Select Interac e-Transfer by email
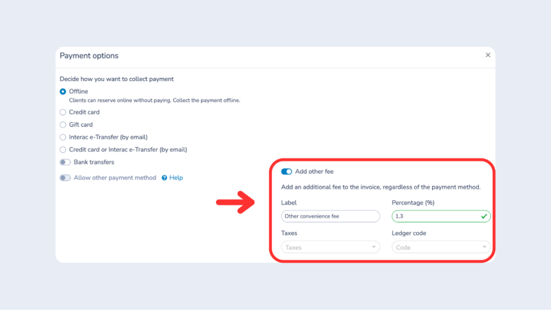This screenshot has height=310, width=551. 62,137
